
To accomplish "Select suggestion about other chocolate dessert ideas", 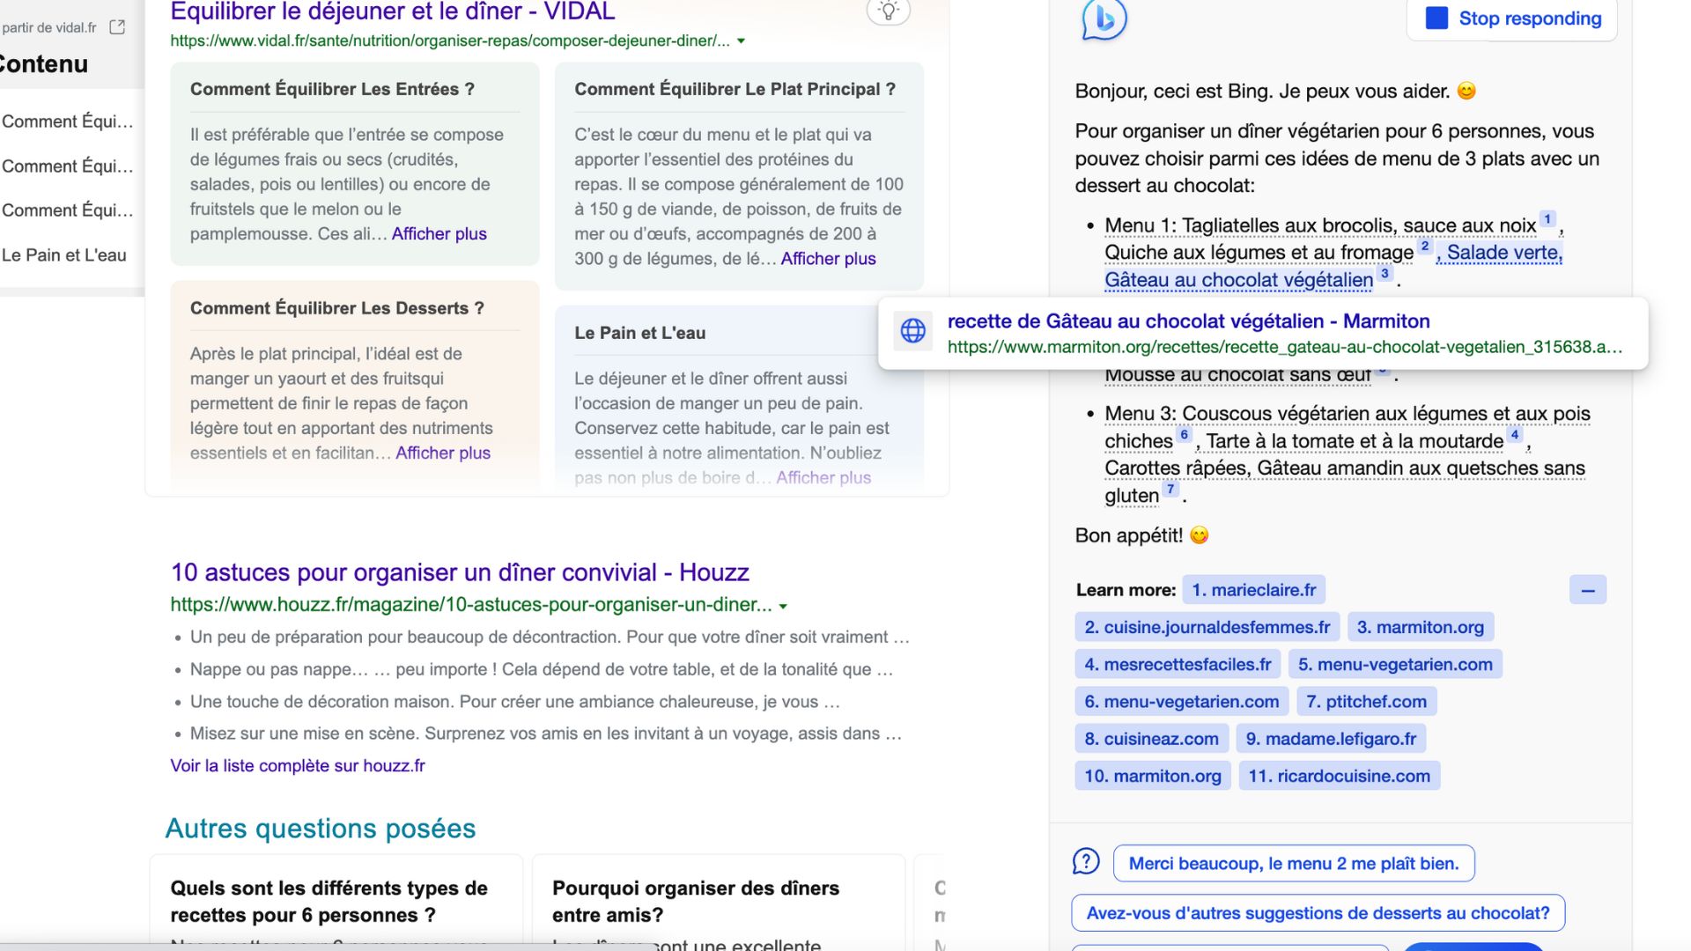I will (1318, 913).
